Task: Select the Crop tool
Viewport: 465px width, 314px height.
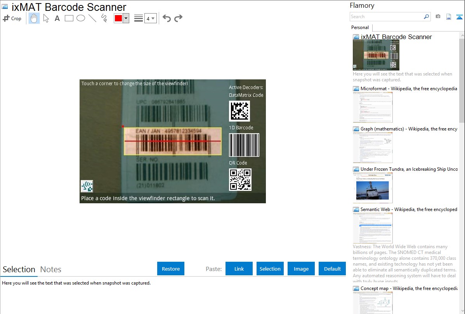Action: coord(12,18)
